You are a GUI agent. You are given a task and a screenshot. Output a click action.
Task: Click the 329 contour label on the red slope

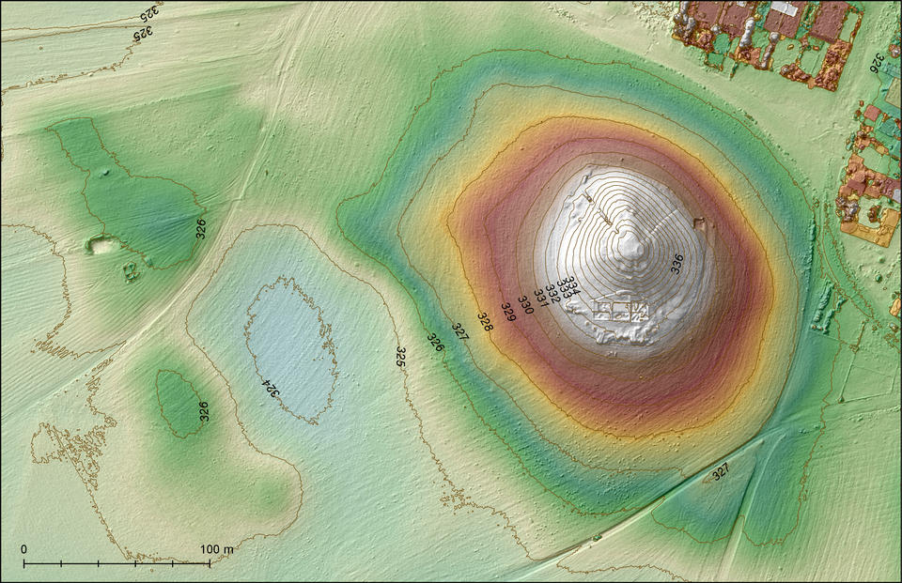point(508,313)
